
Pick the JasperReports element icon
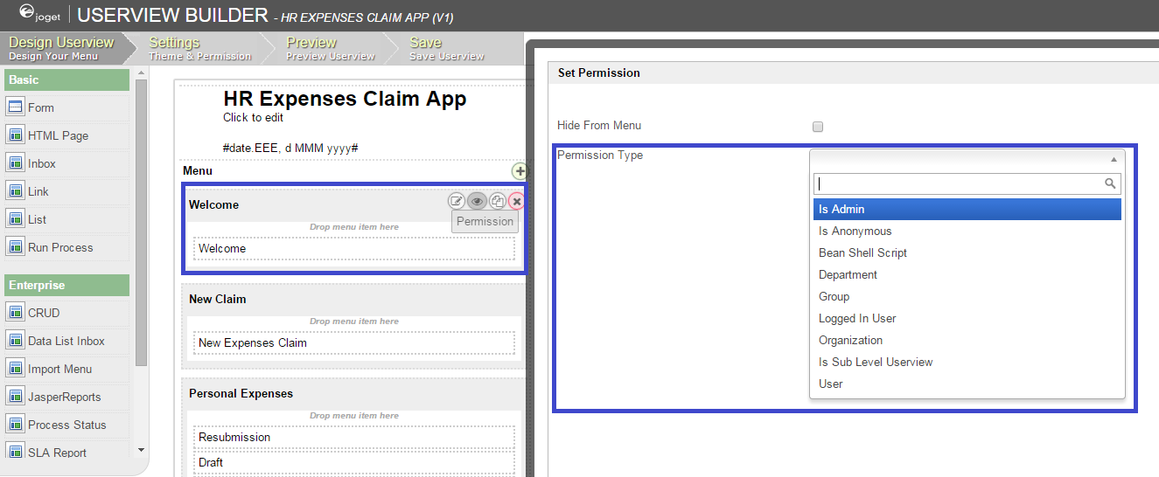(x=15, y=397)
